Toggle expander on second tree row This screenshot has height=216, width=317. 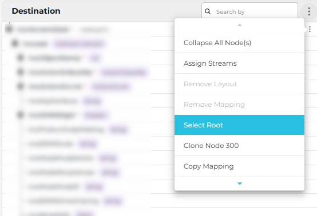(x=15, y=43)
